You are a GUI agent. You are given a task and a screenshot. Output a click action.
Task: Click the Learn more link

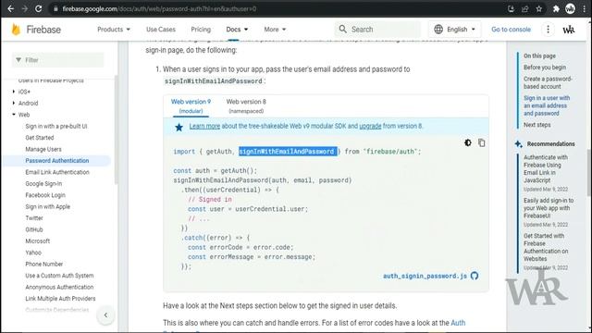click(204, 126)
